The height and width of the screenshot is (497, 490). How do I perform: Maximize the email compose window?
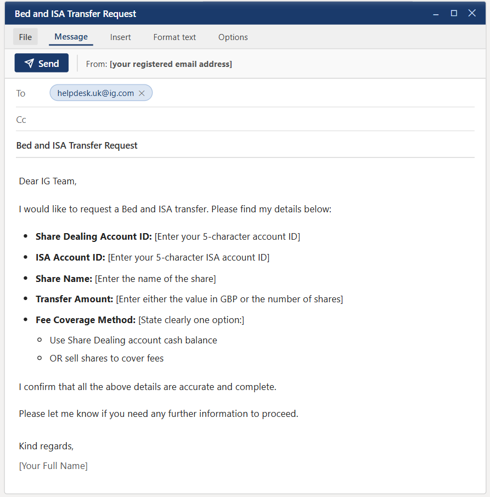[x=454, y=14]
